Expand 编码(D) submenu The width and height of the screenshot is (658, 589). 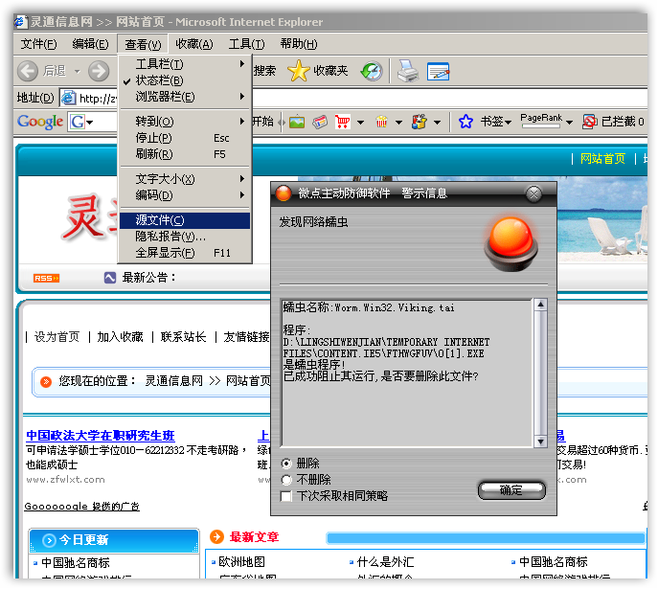pos(185,195)
